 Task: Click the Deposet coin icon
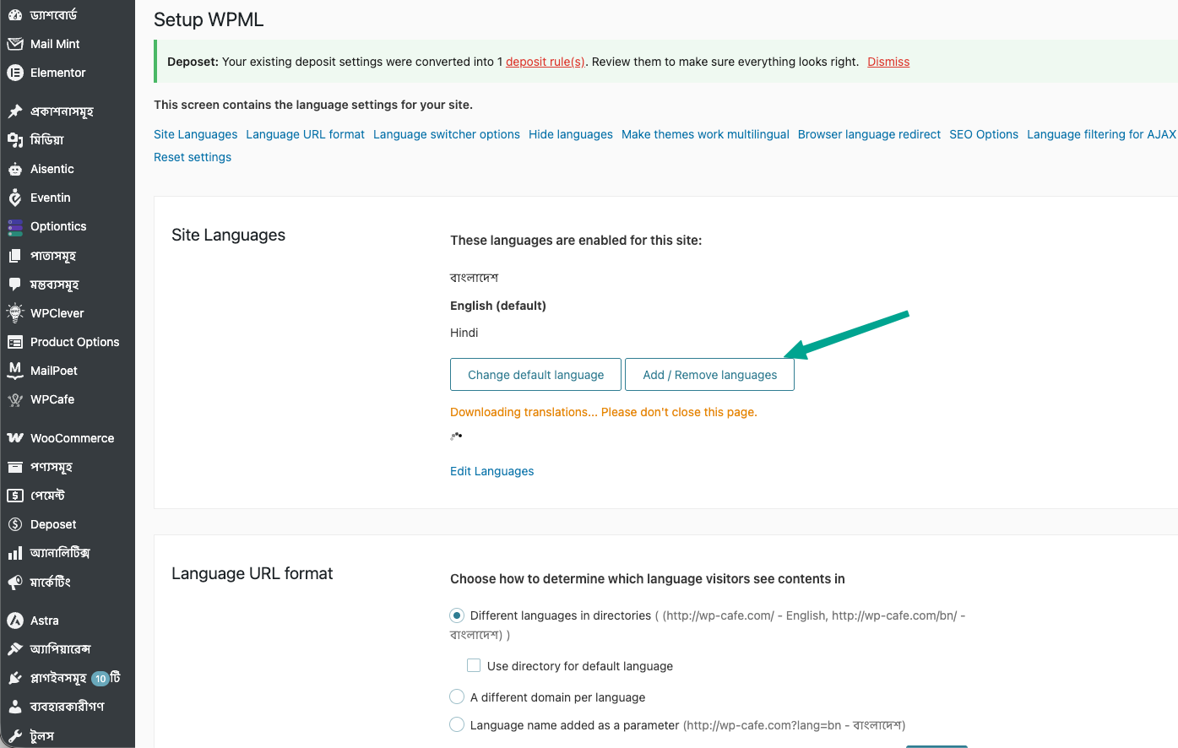coord(15,524)
